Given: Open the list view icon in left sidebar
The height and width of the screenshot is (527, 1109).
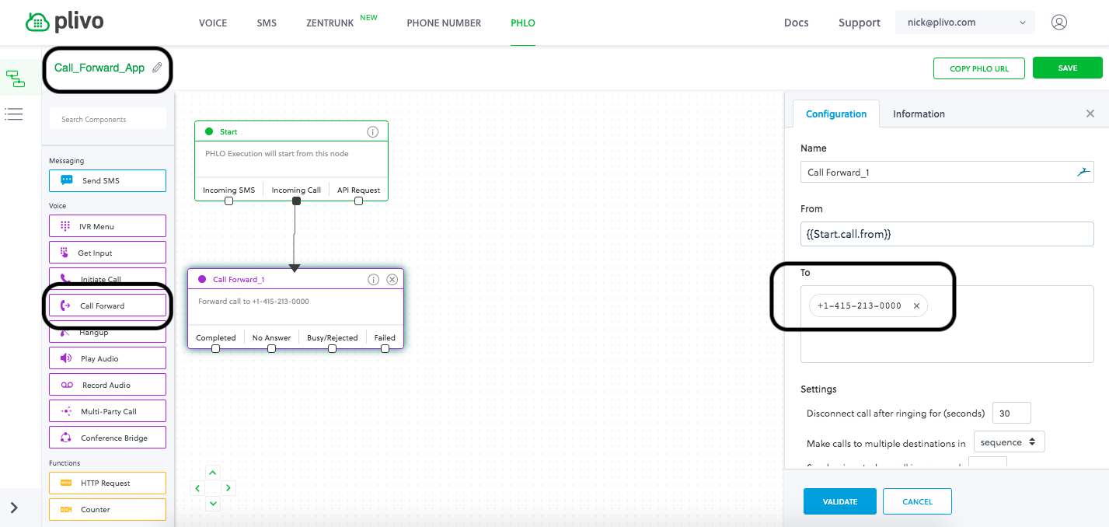Looking at the screenshot, I should [x=14, y=114].
